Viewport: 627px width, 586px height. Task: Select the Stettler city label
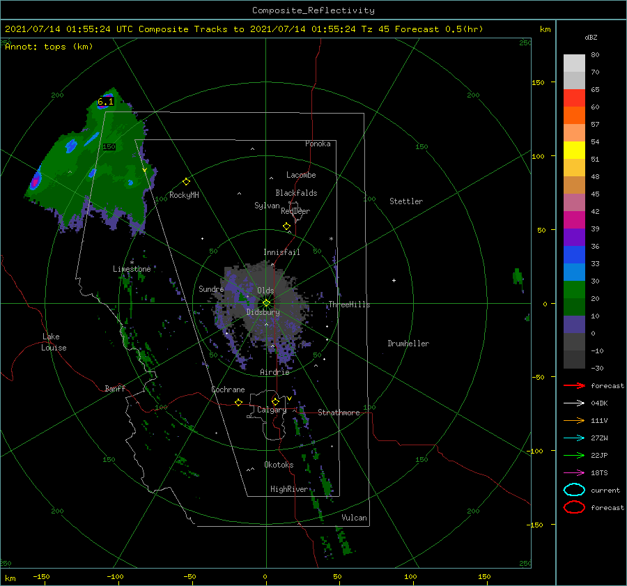pyautogui.click(x=406, y=201)
